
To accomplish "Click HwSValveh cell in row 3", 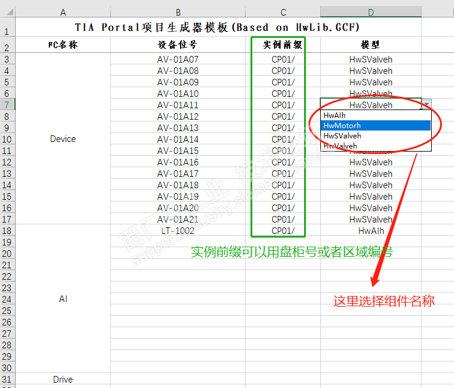I will [x=371, y=59].
